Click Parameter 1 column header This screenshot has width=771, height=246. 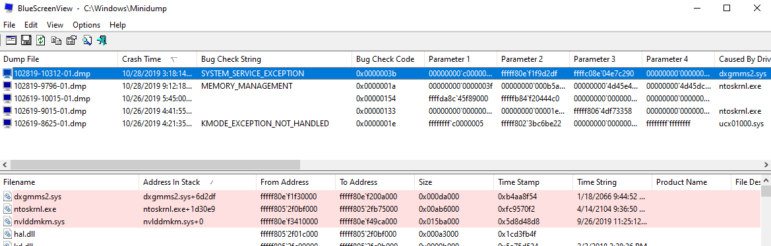point(461,59)
